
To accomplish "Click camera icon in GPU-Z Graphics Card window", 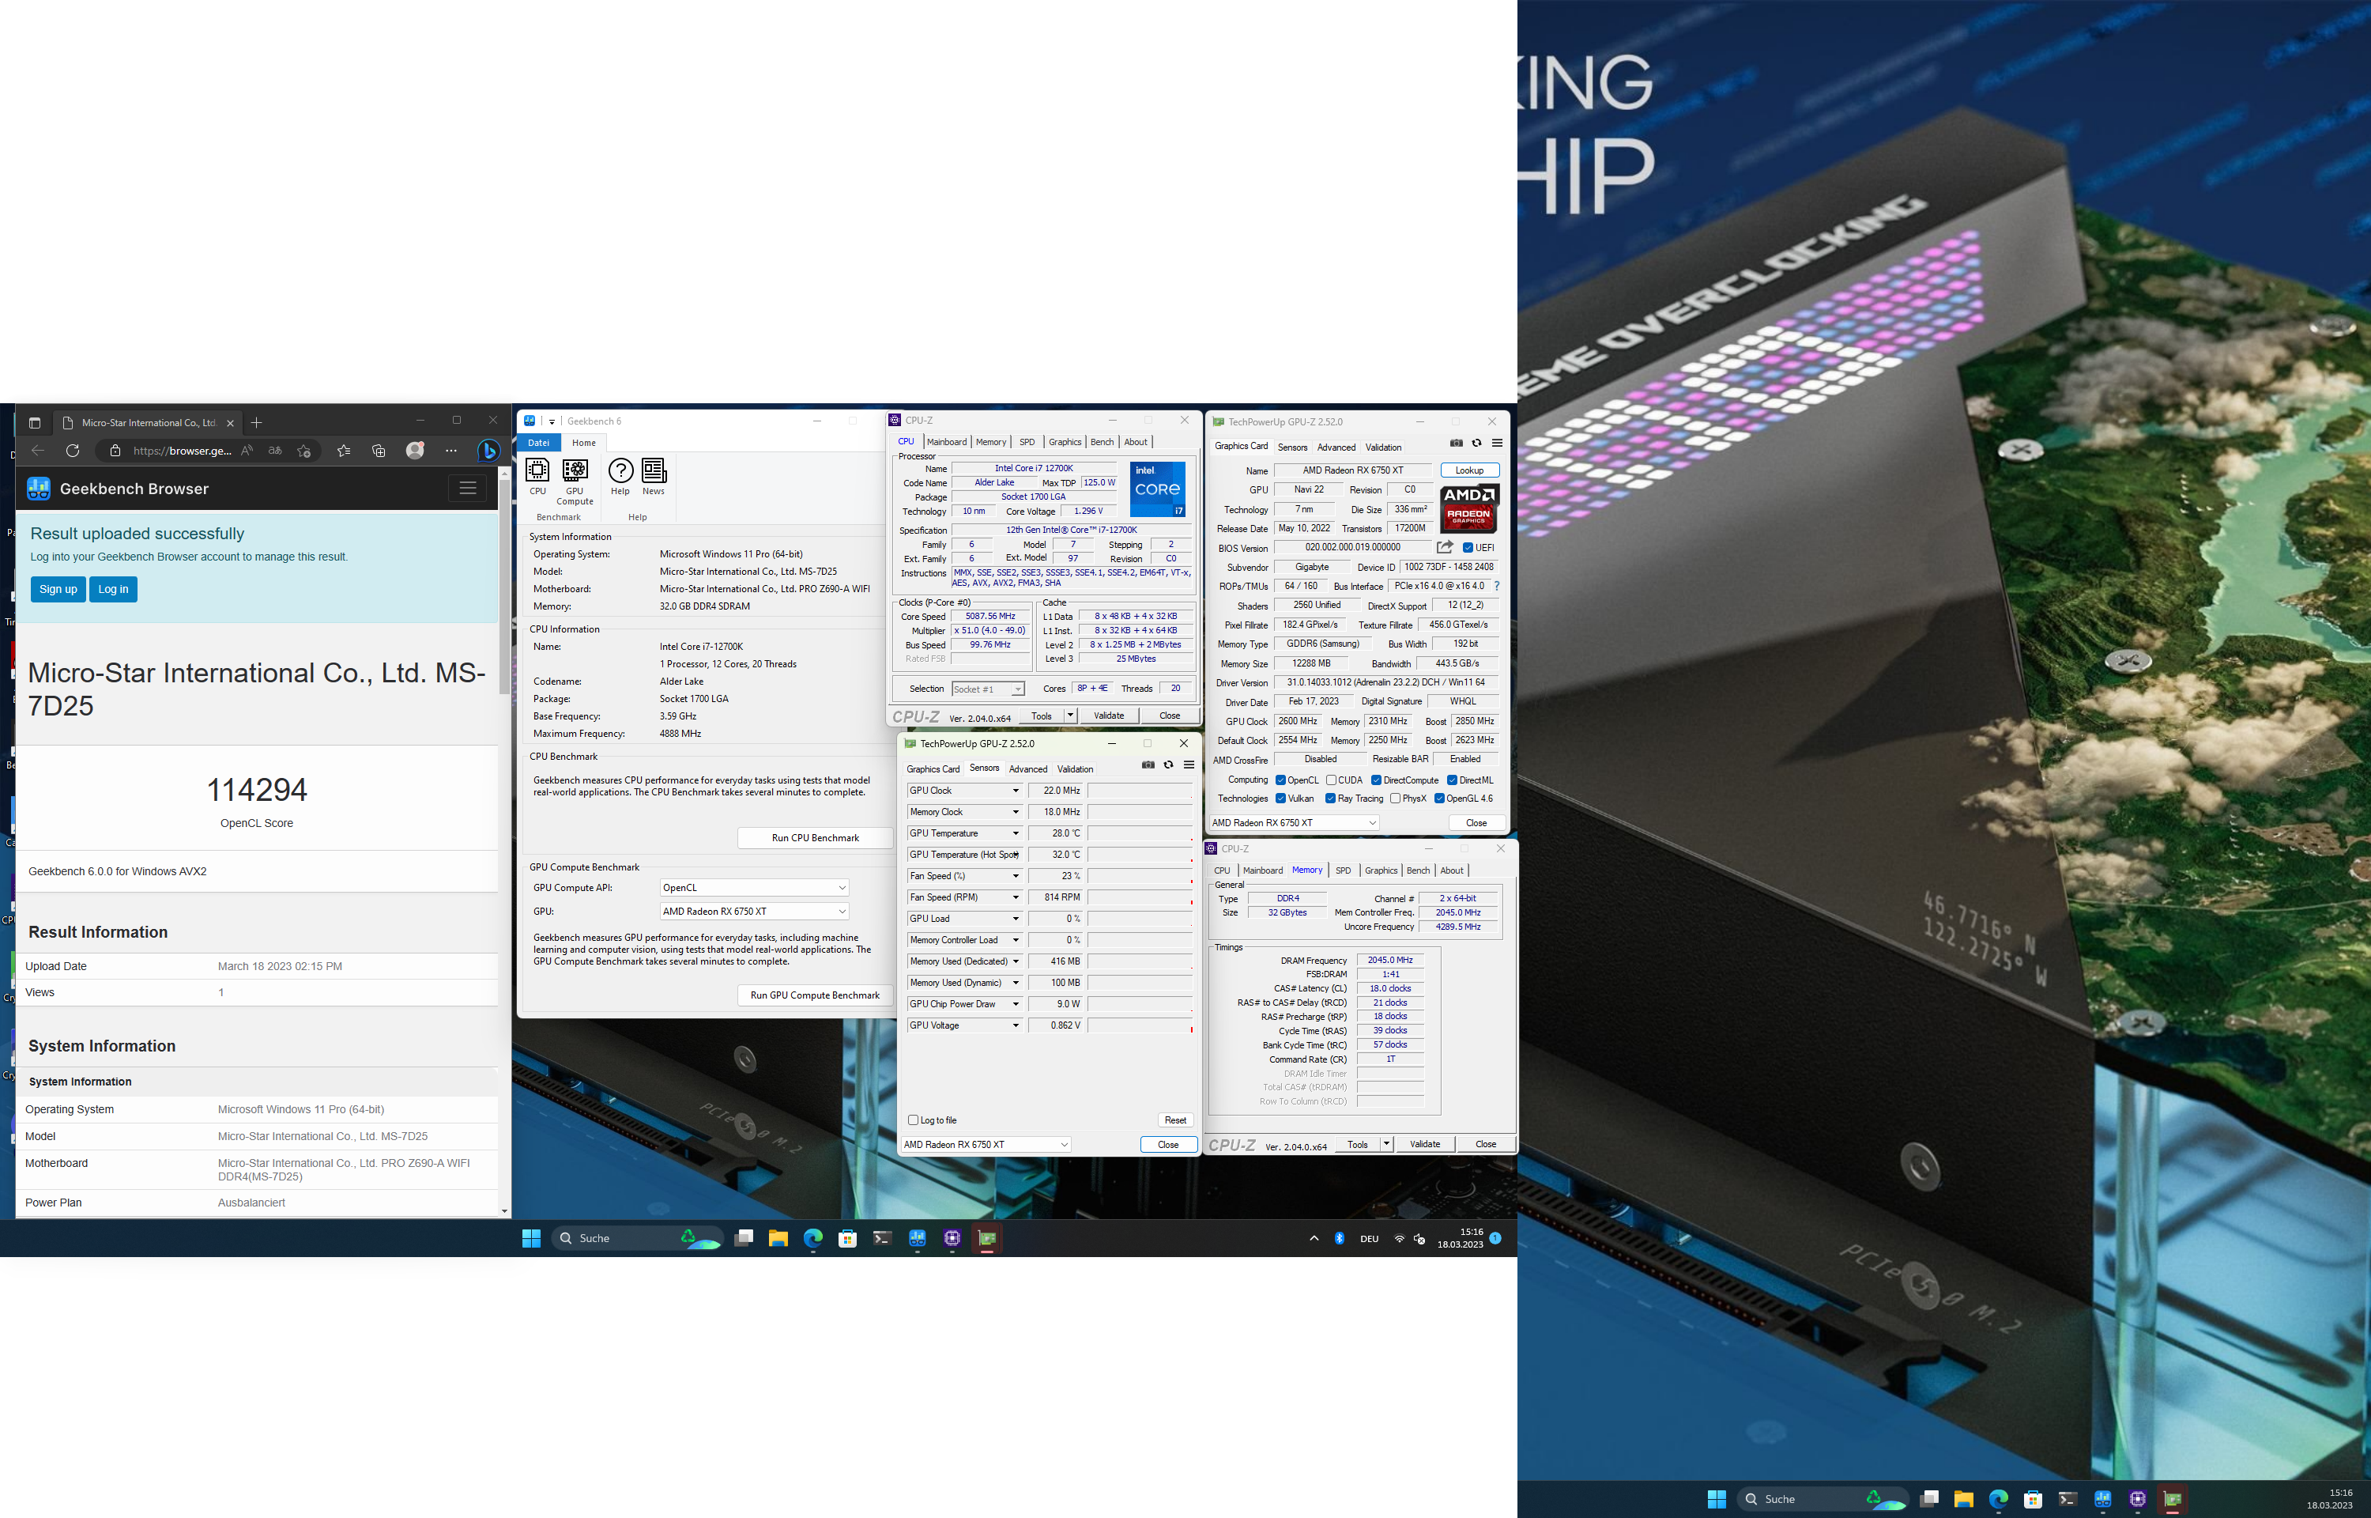I will 1456,444.
